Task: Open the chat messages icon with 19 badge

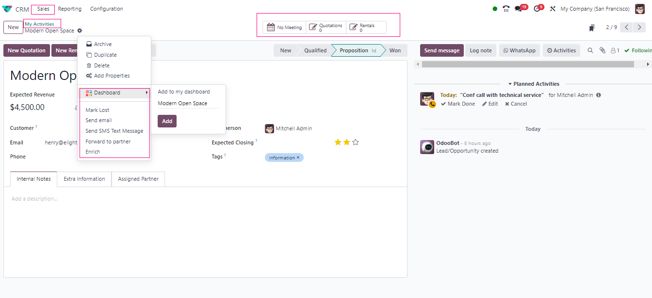Action: tap(518, 9)
